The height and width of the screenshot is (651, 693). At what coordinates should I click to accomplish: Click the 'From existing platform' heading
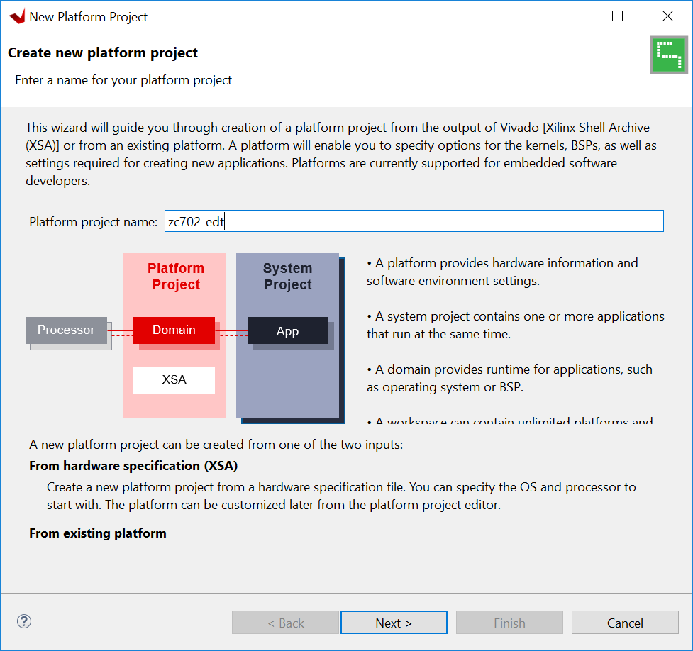98,533
